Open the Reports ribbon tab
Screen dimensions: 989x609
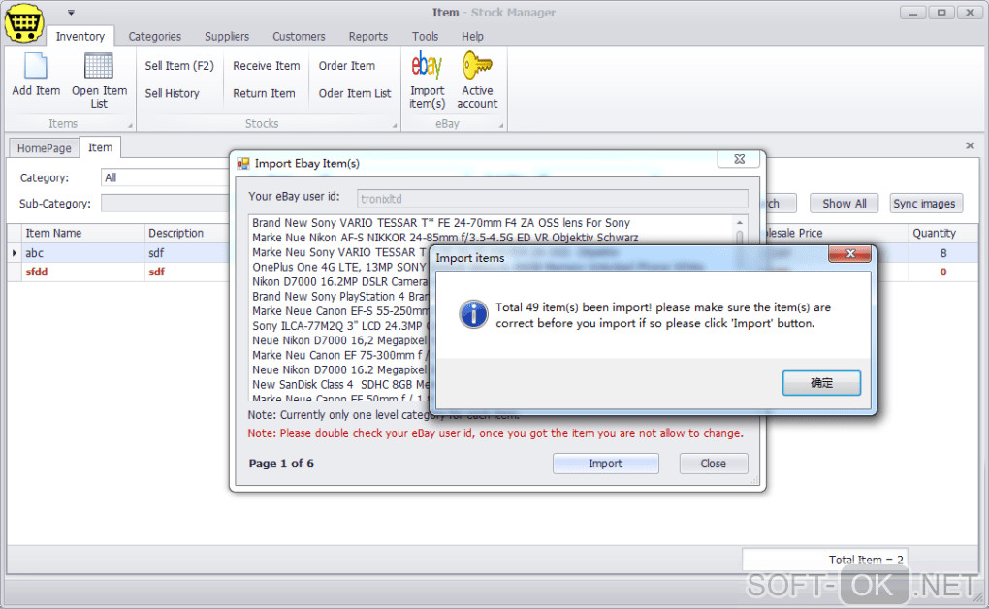click(x=368, y=37)
